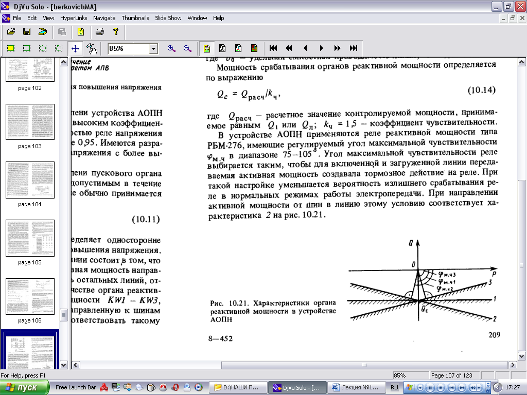The width and height of the screenshot is (527, 395).
Task: Select the outlined rectangle selection tool
Action: pyautogui.click(x=27, y=48)
